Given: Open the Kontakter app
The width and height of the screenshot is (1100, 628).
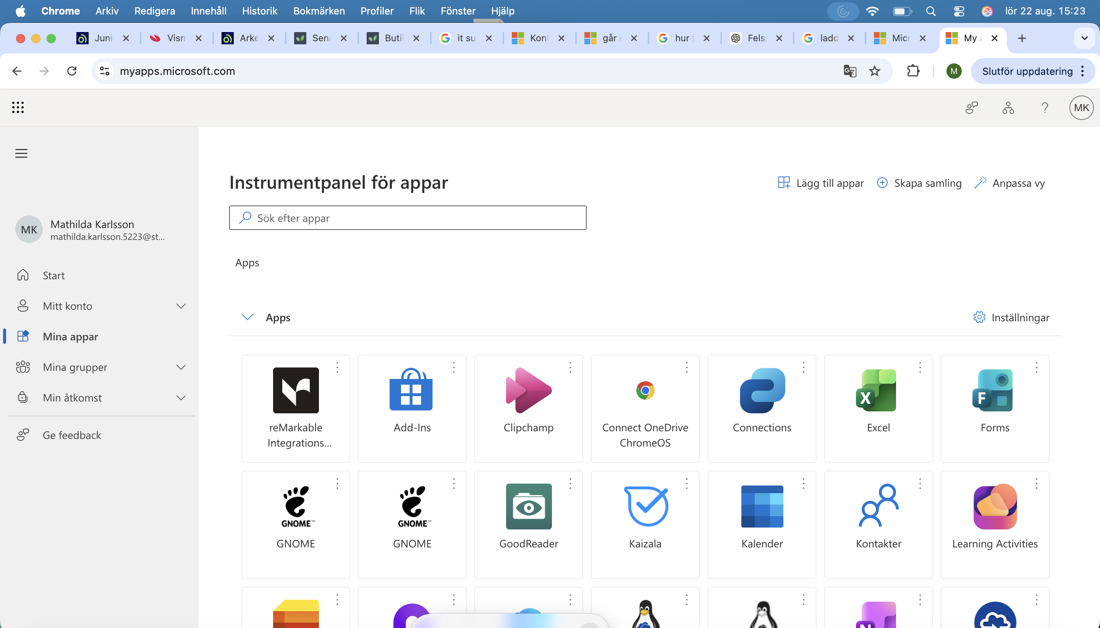Looking at the screenshot, I should [x=878, y=524].
